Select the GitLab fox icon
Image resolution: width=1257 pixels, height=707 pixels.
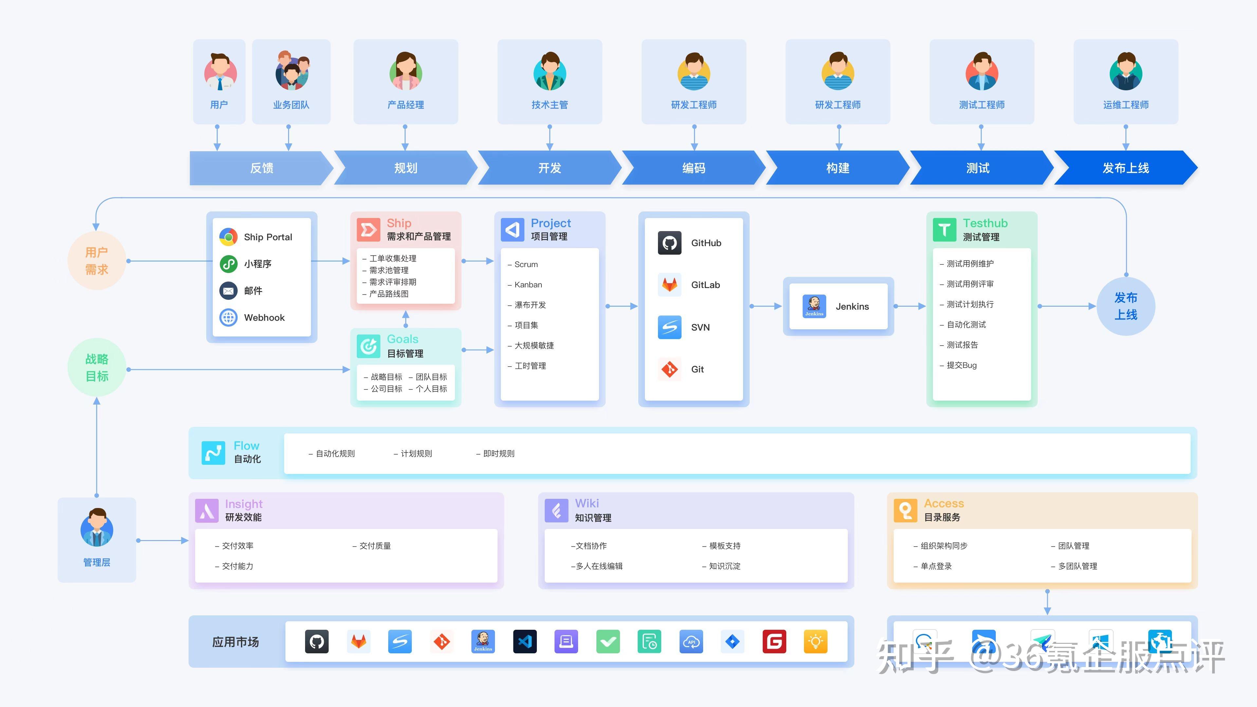(669, 285)
